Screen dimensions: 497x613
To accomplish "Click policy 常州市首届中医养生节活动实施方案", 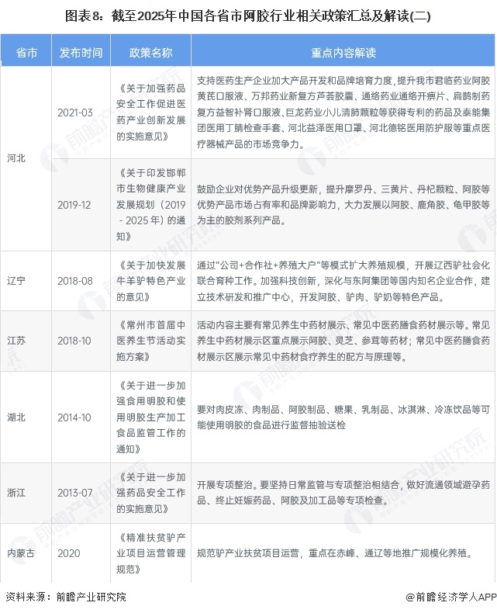I will tap(151, 341).
